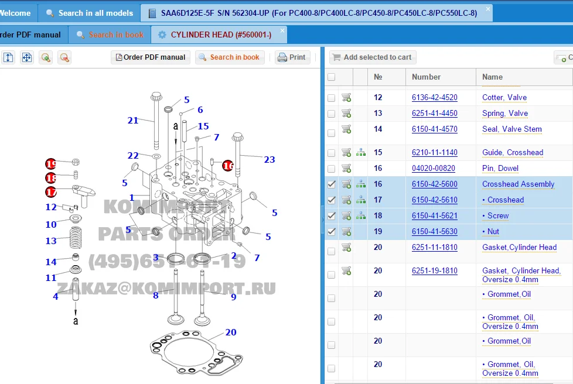Image resolution: width=573 pixels, height=384 pixels.
Task: Open part number 6150-41-4570 link
Action: (434, 129)
